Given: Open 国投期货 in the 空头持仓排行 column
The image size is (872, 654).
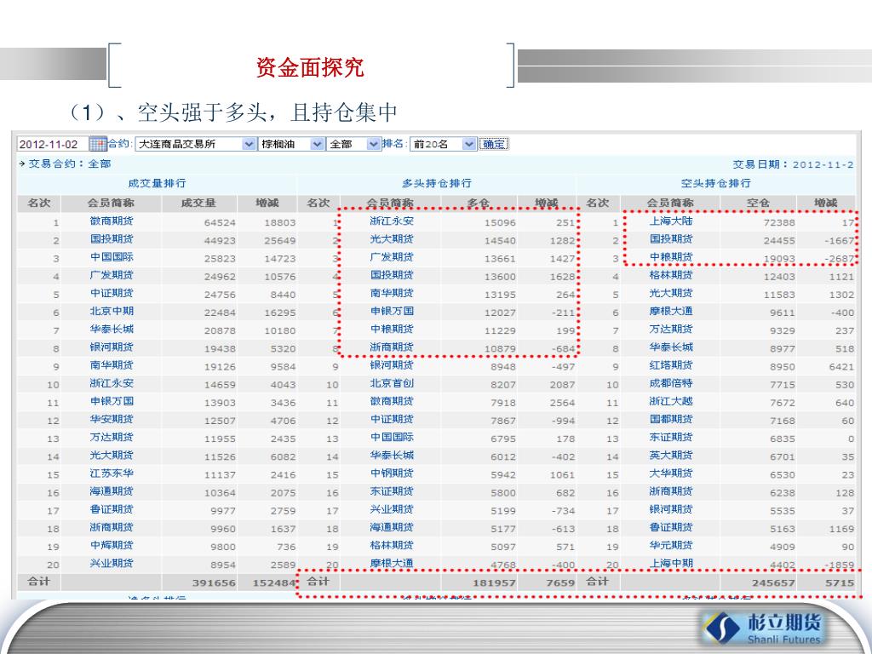Looking at the screenshot, I should click(671, 239).
